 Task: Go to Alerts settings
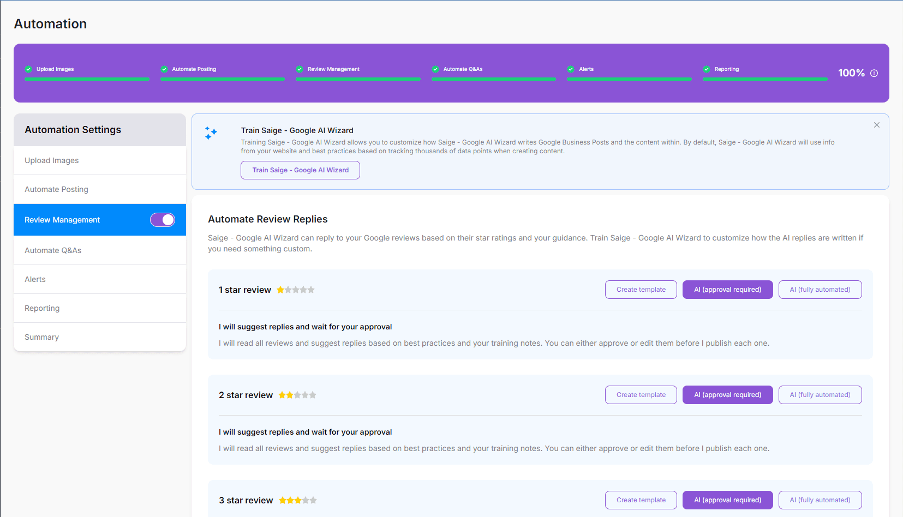(x=100, y=279)
